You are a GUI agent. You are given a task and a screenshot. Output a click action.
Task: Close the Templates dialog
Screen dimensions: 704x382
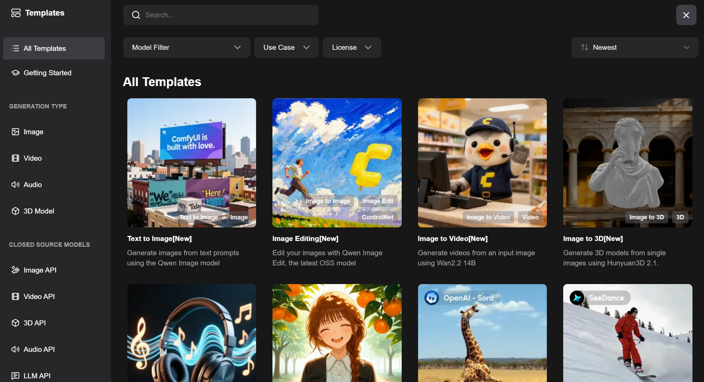coord(686,15)
